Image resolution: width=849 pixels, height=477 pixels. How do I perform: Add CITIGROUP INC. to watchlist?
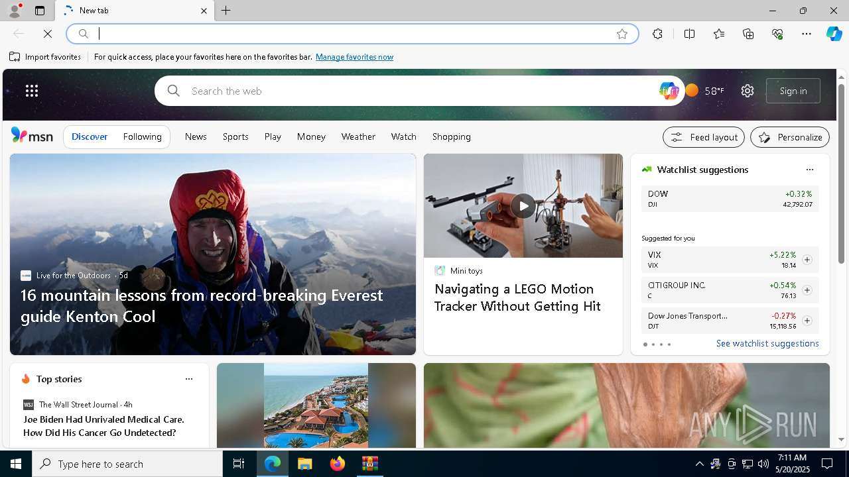[807, 290]
